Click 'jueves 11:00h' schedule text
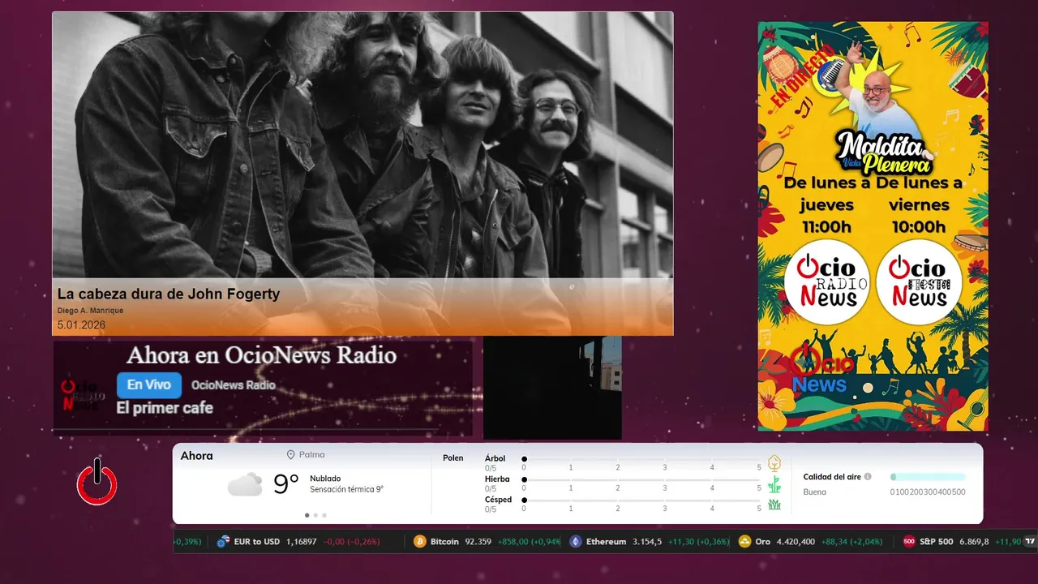1038x584 pixels. point(826,216)
